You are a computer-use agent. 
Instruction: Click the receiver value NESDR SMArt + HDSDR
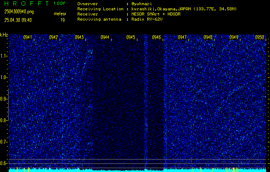(156, 14)
